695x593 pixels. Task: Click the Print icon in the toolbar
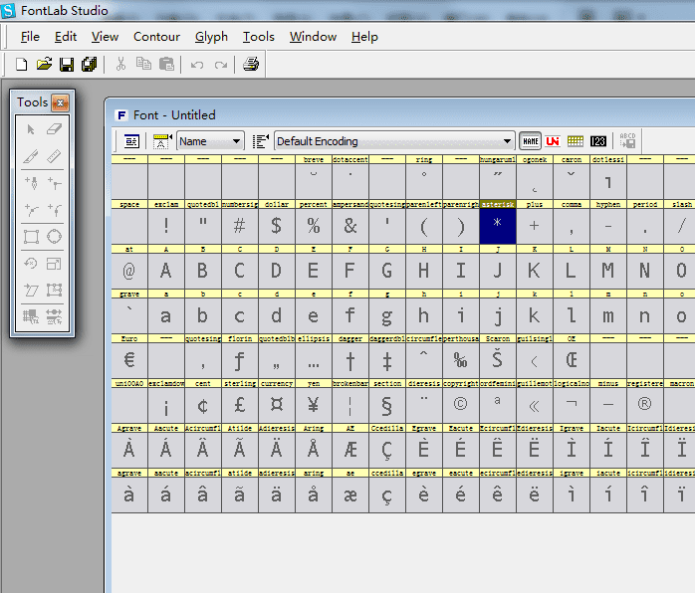(251, 64)
